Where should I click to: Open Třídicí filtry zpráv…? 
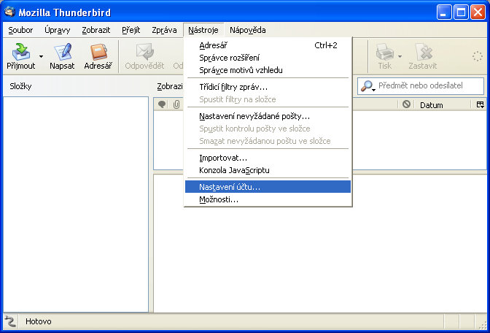pyautogui.click(x=268, y=87)
